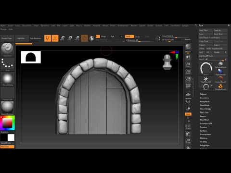Click the Home Page button
231x173 pixels.
[7, 38]
